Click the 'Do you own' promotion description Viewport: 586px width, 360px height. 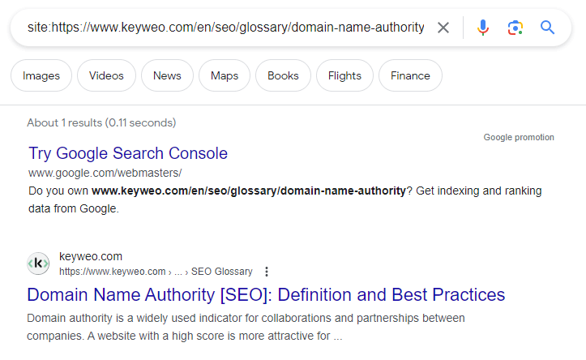[284, 199]
